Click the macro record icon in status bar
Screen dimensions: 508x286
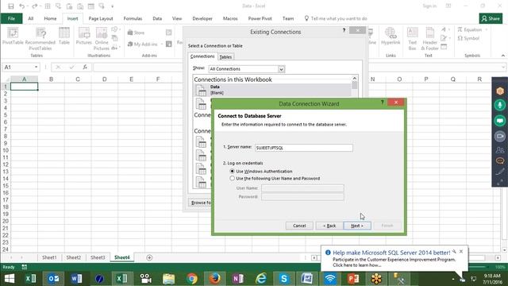[x=25, y=267]
